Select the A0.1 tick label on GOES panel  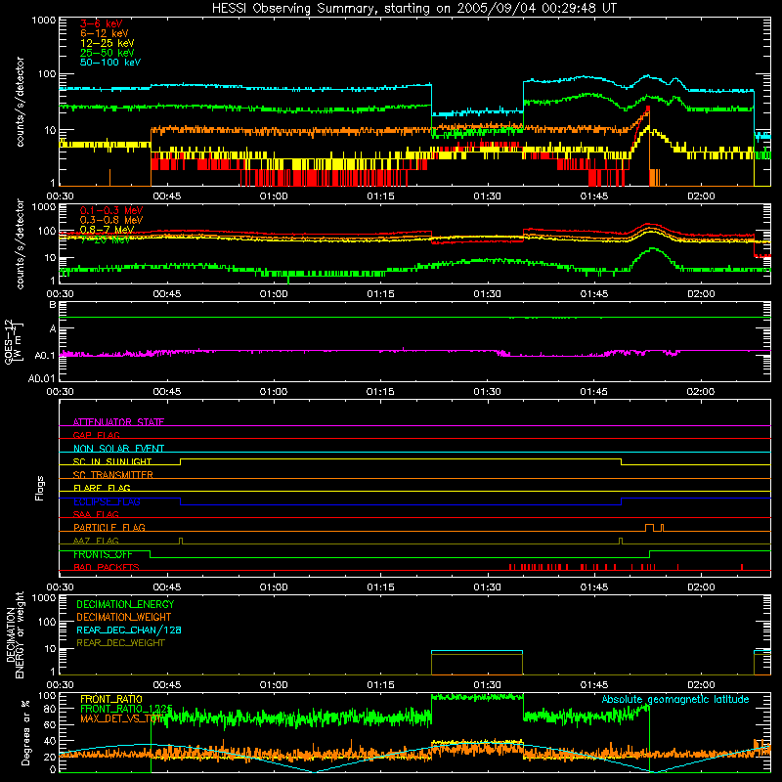(x=45, y=356)
